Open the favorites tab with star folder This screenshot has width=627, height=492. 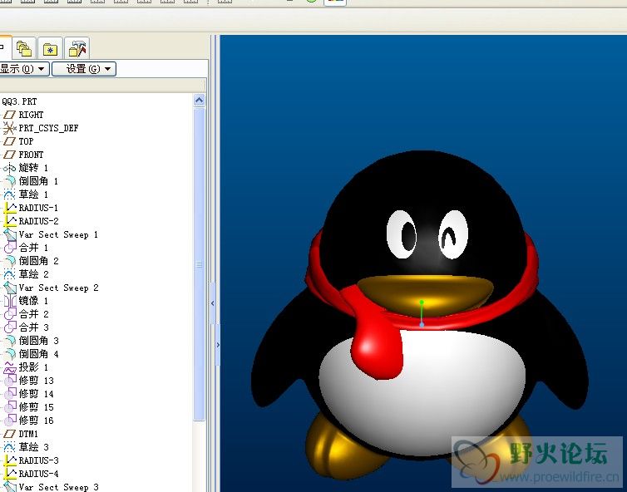[50, 49]
